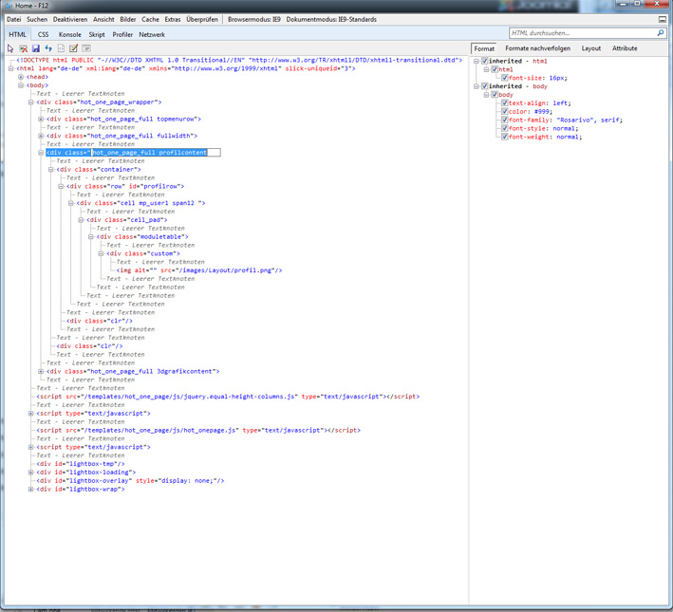This screenshot has width=673, height=612.
Task: Collapse the inherited - html style group
Action: point(476,61)
